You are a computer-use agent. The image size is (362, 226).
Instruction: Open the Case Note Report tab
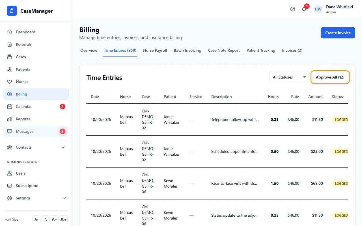[x=224, y=50]
